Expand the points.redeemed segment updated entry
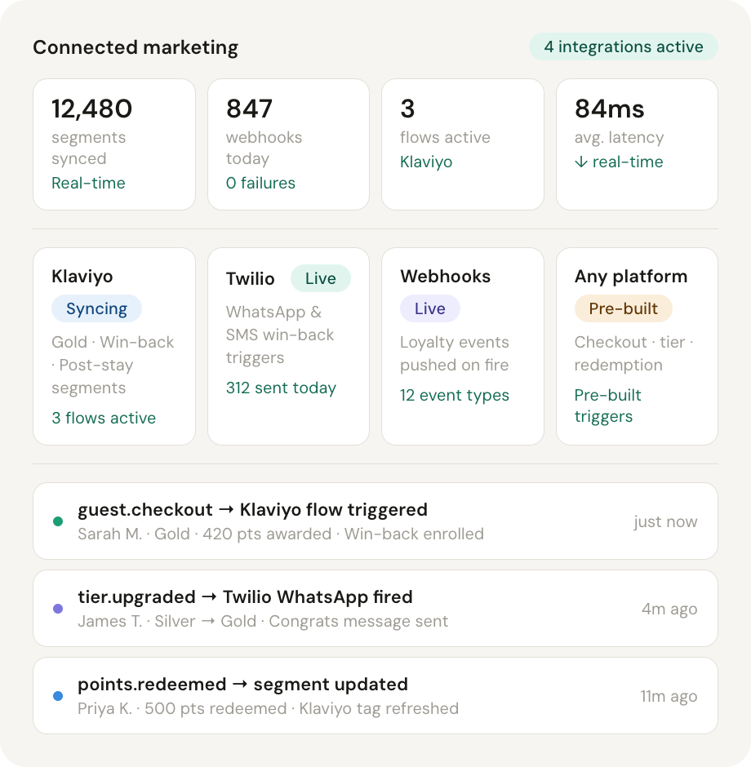Image resolution: width=751 pixels, height=767 pixels. point(375,695)
